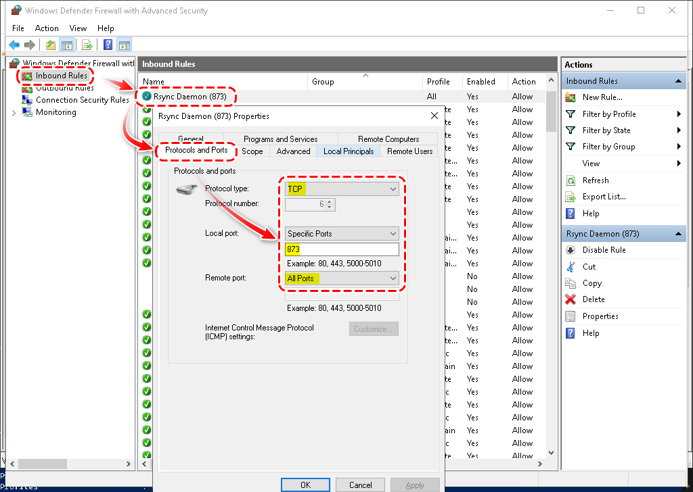The image size is (693, 492).
Task: Open the Action menu in menu bar
Action: tap(47, 28)
